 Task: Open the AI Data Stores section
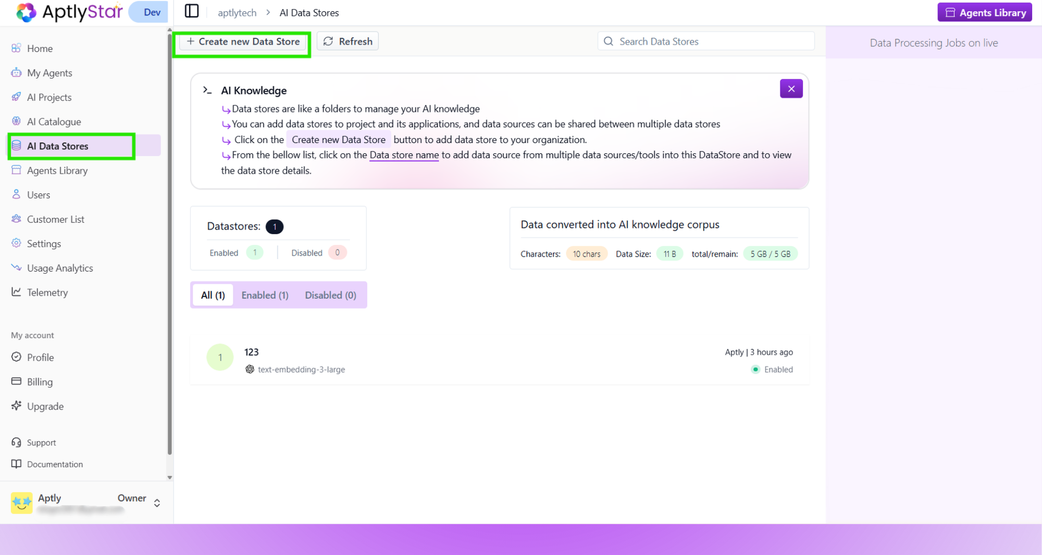pyautogui.click(x=57, y=146)
